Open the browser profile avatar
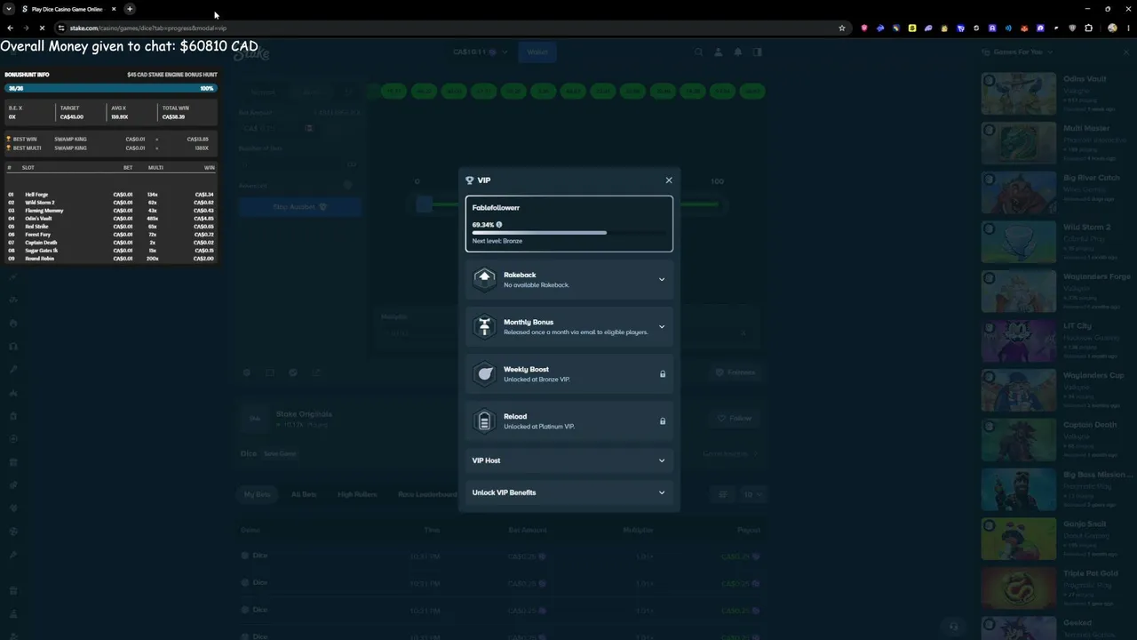Screen dimensions: 1137x640 coord(1112,28)
